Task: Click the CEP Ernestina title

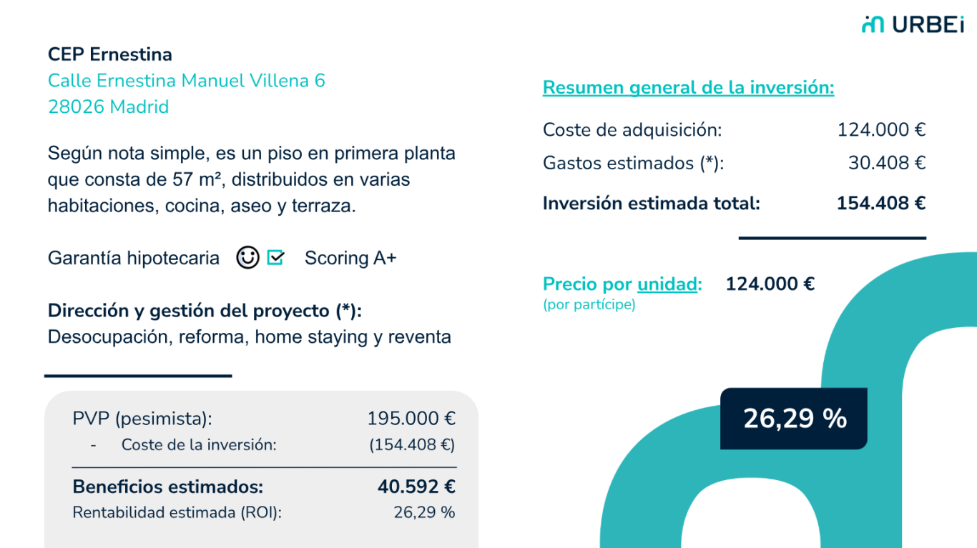Action: 110,54
